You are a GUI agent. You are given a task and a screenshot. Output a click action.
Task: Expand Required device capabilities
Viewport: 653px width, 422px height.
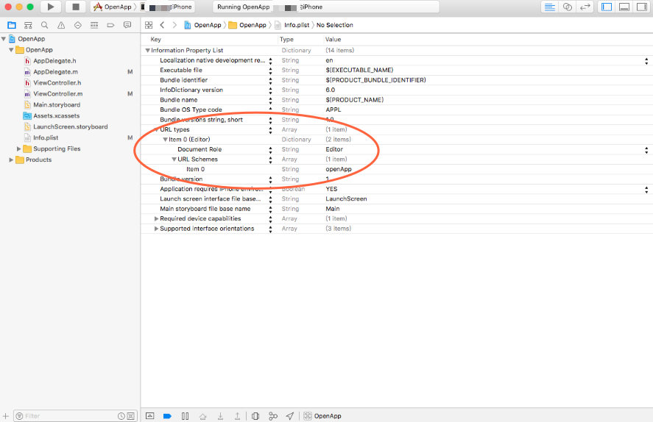pyautogui.click(x=156, y=218)
